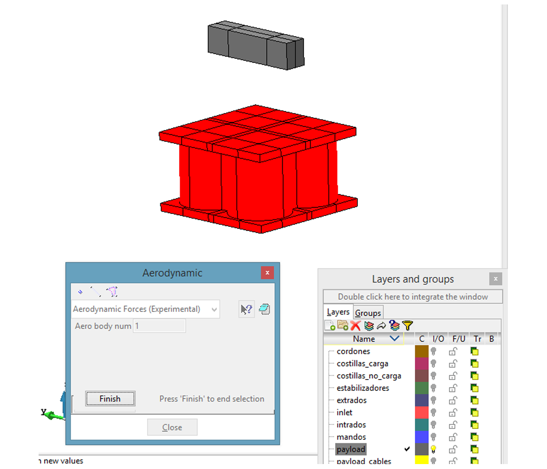Select the line entity icon in Aerodynamic dialog
The height and width of the screenshot is (469, 547).
96,292
